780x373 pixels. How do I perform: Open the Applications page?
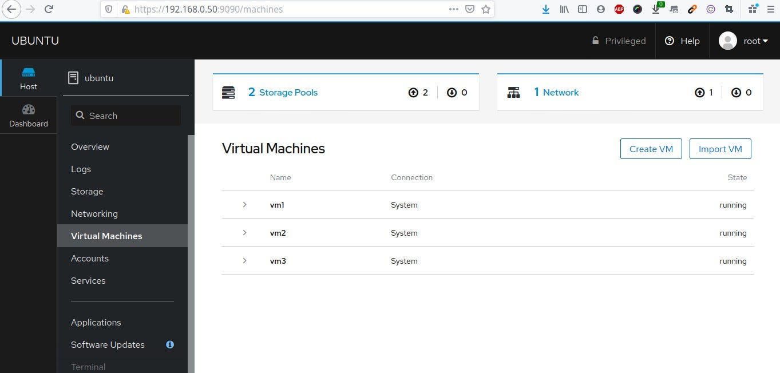click(x=96, y=322)
